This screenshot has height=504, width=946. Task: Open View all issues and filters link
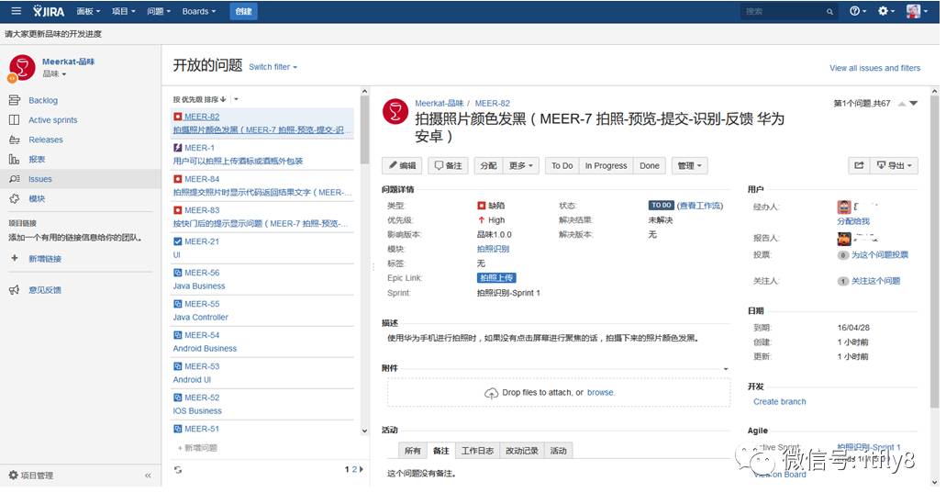pos(874,68)
